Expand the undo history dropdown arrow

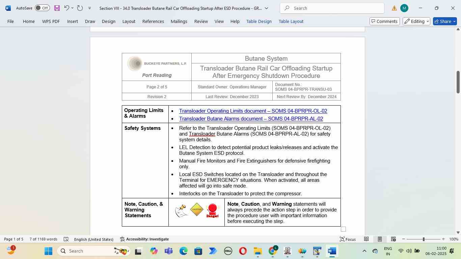(72, 8)
